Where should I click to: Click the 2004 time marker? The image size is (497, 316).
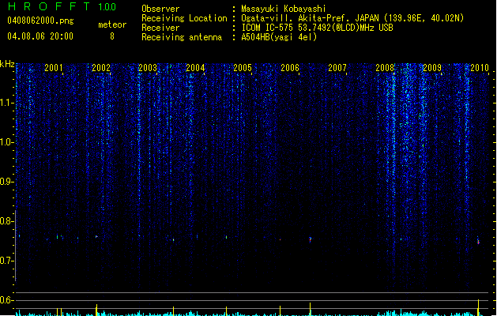(196, 67)
